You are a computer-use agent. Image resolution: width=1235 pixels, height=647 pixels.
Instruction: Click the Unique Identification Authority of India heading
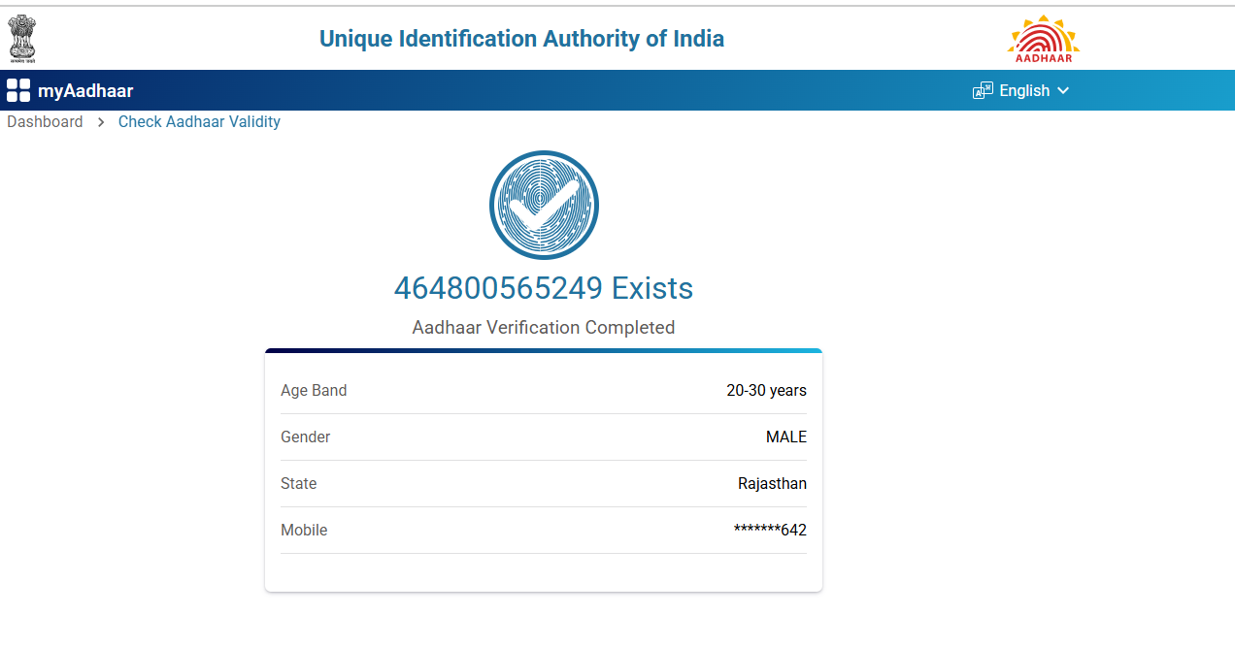521,39
